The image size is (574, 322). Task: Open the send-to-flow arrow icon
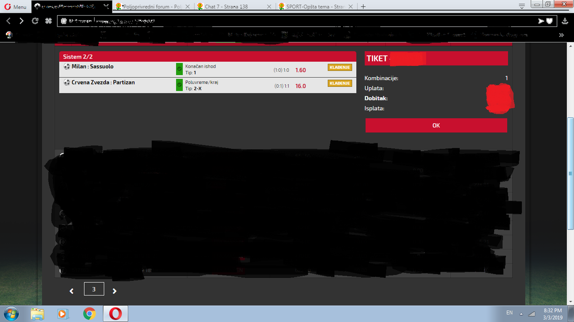(541, 21)
